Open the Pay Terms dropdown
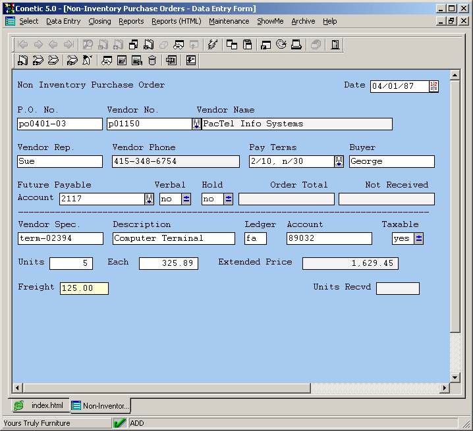The width and height of the screenshot is (473, 431). pos(339,161)
